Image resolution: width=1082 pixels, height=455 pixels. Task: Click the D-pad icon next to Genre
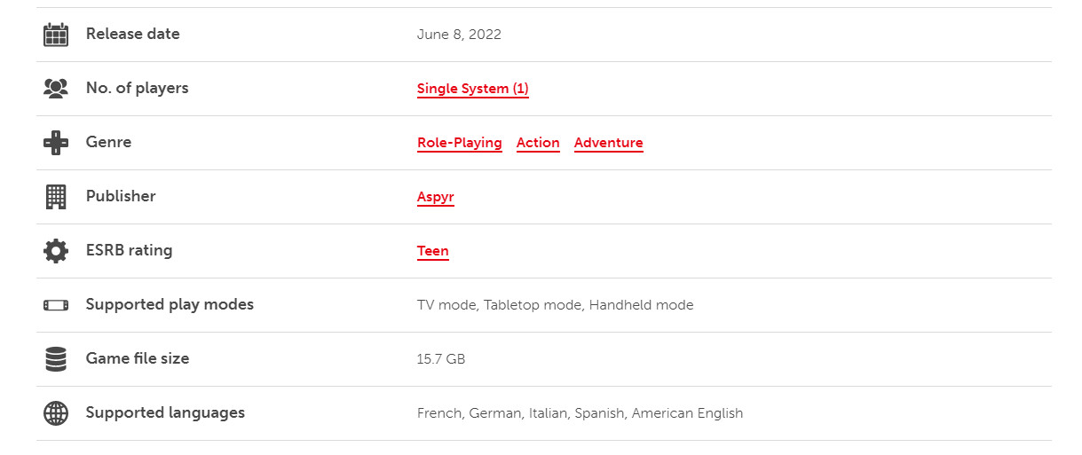click(x=56, y=143)
